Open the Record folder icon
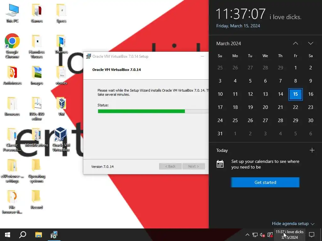This screenshot has width=322, height=241. click(x=37, y=199)
